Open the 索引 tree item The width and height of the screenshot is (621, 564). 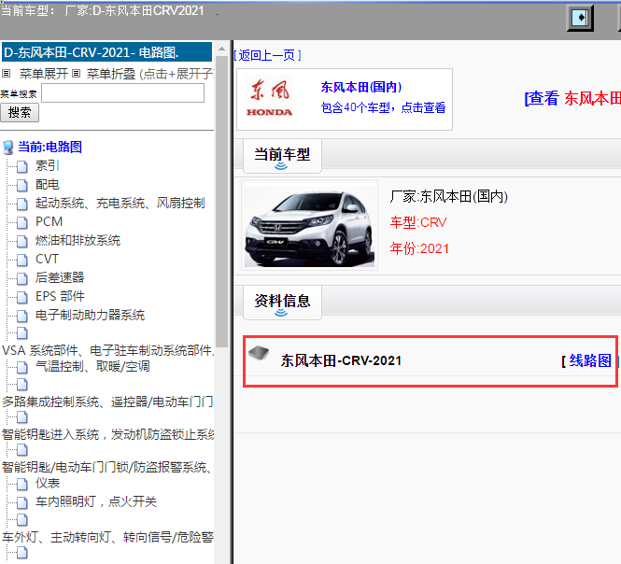[x=47, y=165]
